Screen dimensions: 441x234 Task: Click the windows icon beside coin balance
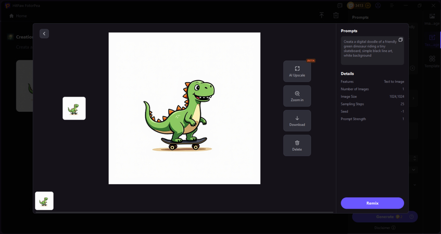[340, 5]
